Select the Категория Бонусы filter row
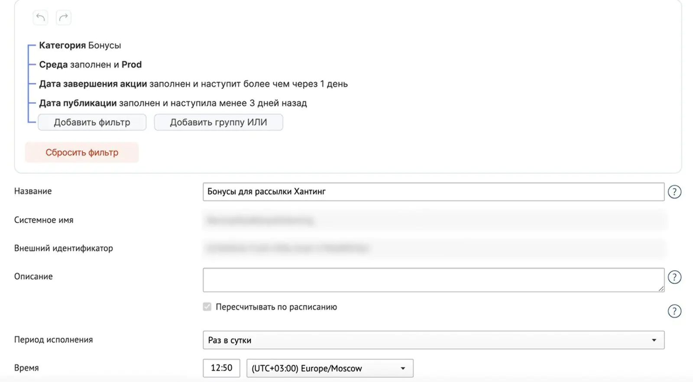The image size is (693, 382). point(80,45)
